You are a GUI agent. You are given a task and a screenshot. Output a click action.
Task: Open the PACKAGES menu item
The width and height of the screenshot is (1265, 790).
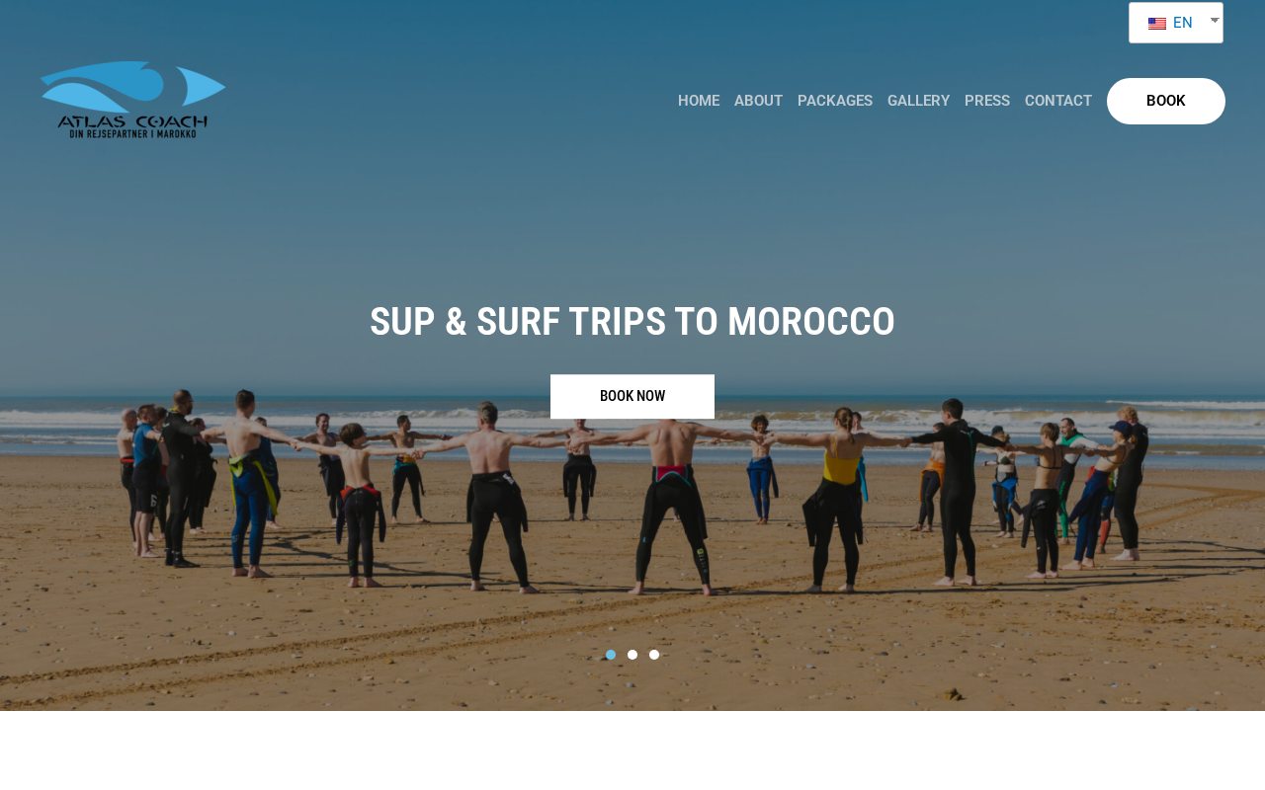tap(835, 101)
